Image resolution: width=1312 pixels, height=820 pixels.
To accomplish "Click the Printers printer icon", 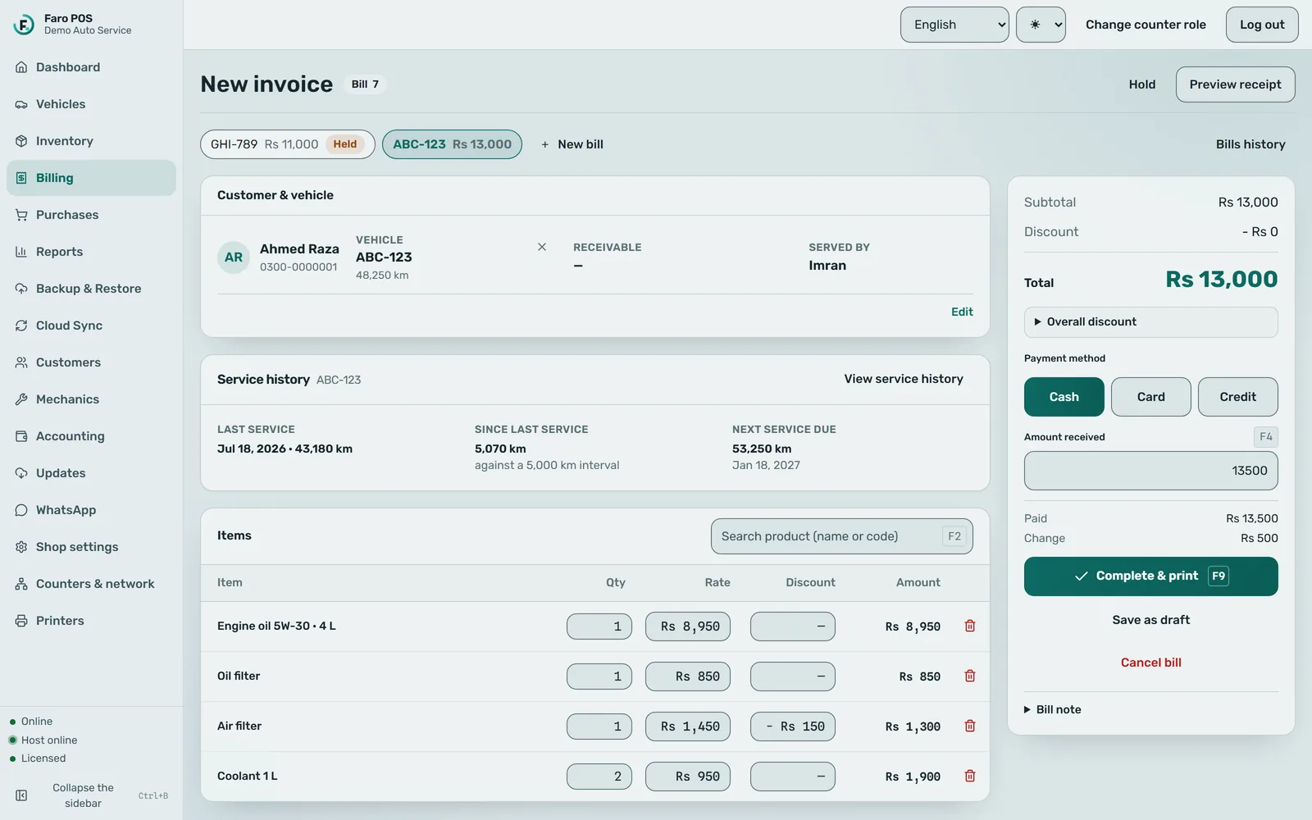I will point(21,621).
